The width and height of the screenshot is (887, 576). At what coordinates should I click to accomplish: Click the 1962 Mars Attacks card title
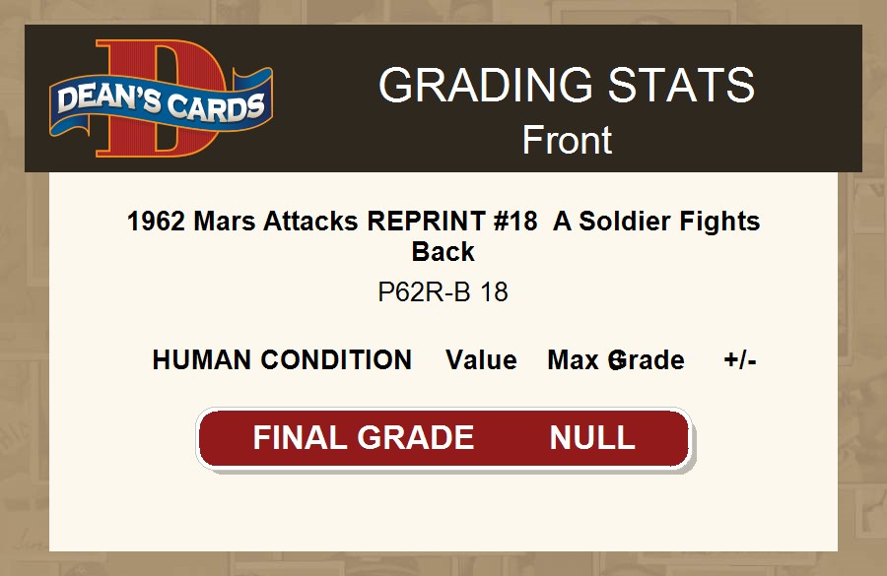click(443, 235)
